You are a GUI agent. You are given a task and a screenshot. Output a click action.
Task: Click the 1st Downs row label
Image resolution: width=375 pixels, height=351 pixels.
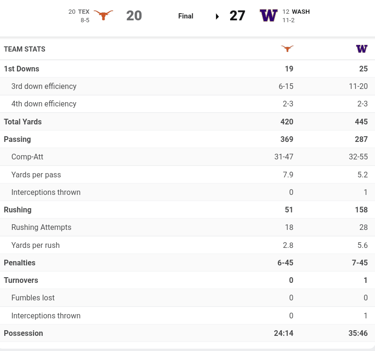(x=21, y=69)
